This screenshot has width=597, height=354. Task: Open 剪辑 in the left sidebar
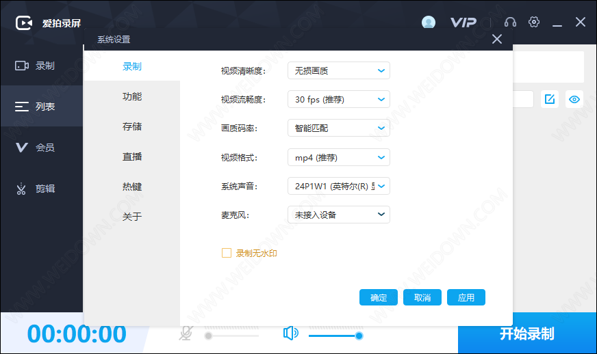[x=41, y=188]
